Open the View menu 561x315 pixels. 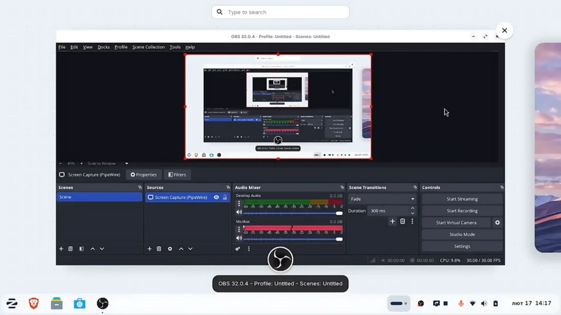click(88, 47)
